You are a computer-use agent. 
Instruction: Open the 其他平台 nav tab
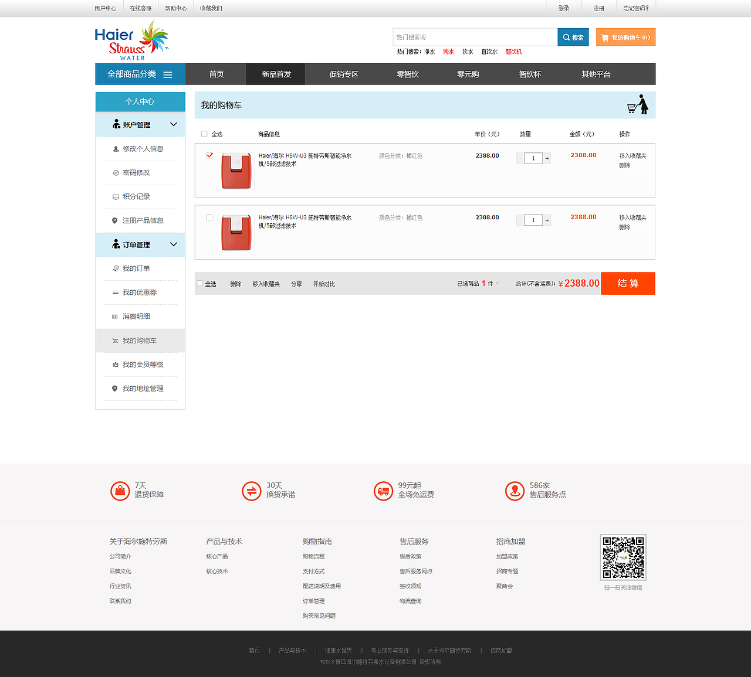click(596, 74)
